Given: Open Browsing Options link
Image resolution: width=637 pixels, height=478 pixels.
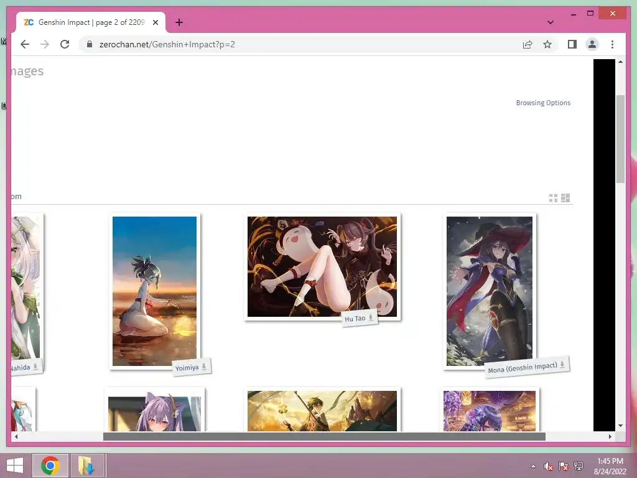Looking at the screenshot, I should 543,103.
